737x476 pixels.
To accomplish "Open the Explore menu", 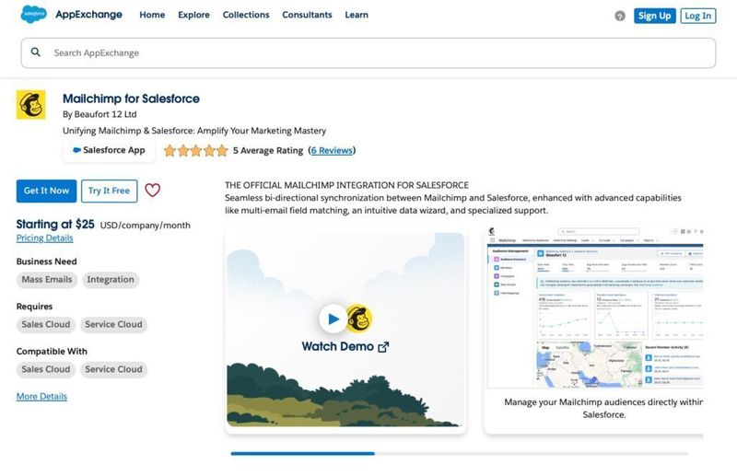I will coord(193,15).
